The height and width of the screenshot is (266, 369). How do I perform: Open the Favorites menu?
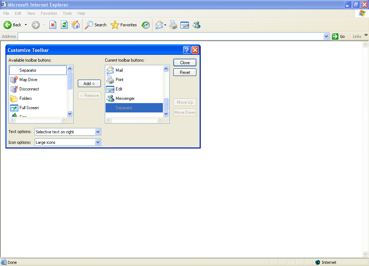pos(49,13)
